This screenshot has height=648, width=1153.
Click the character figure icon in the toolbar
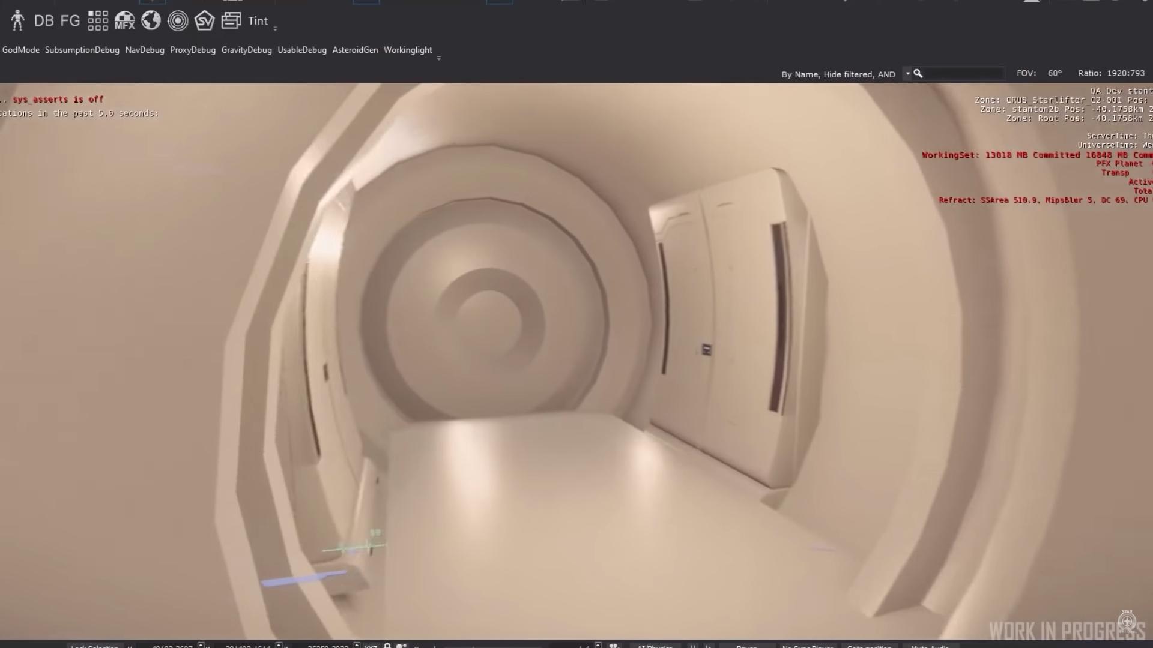pos(17,20)
